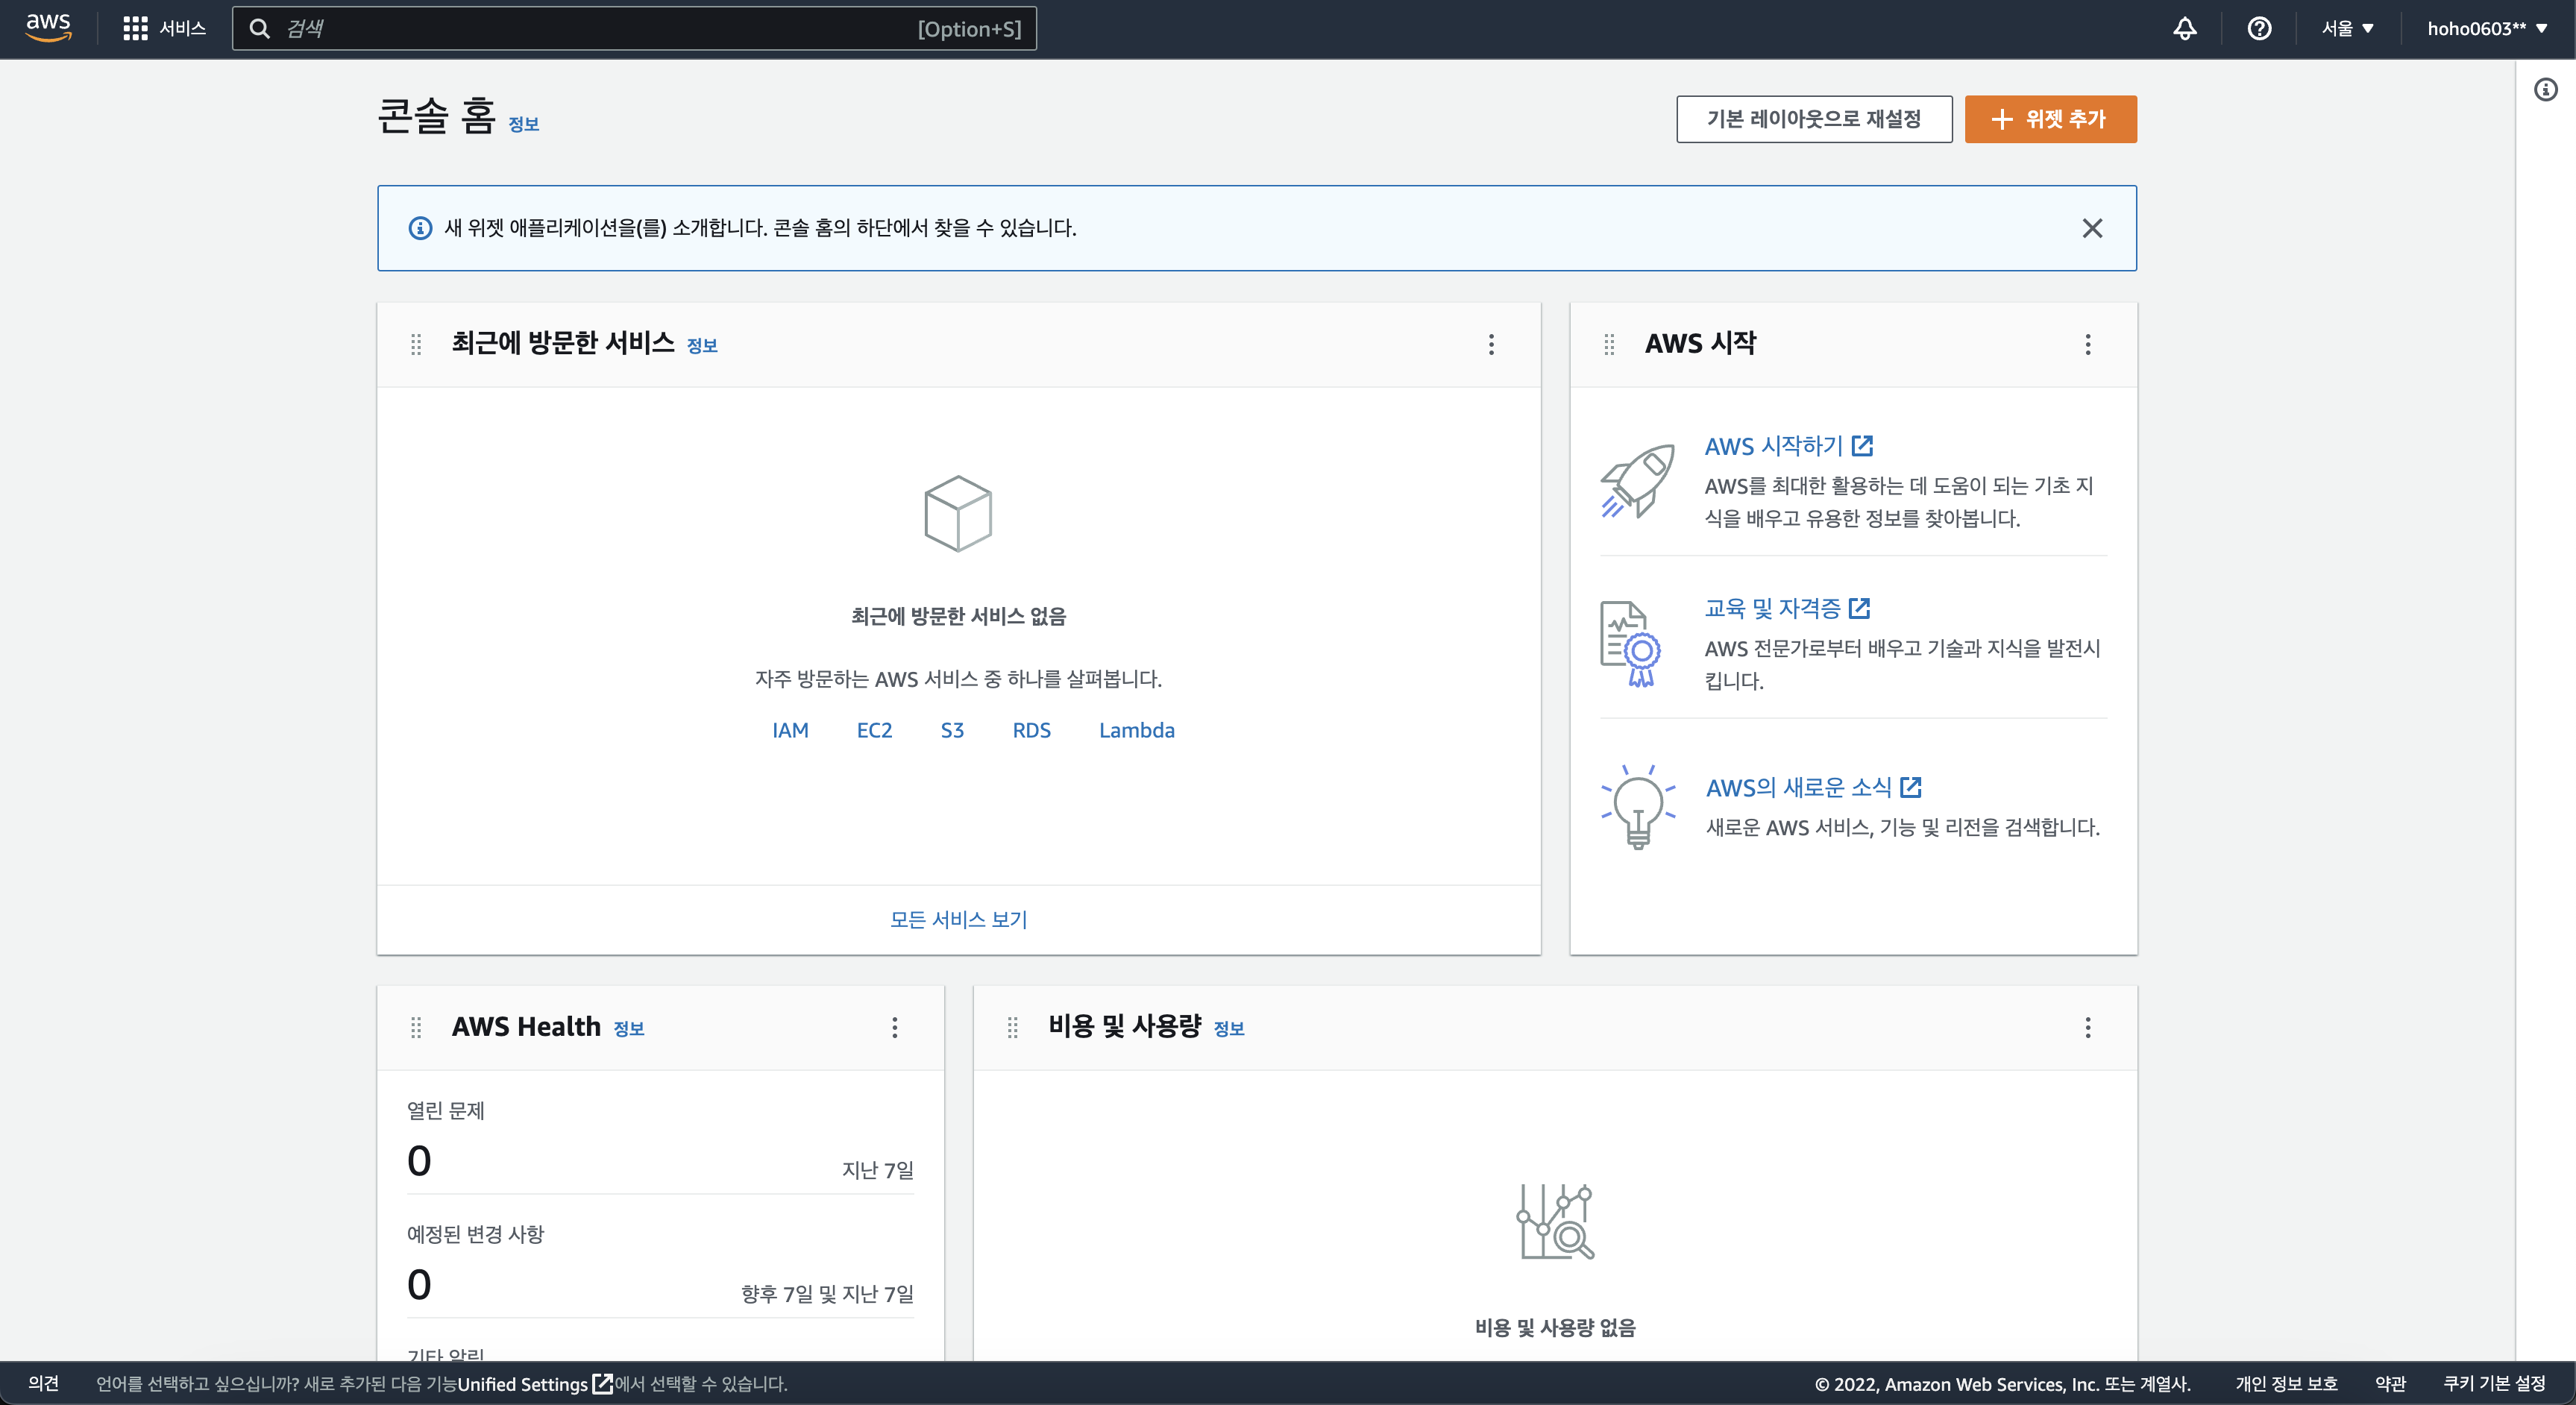Open the RDS service link
2576x1405 pixels.
click(1031, 730)
